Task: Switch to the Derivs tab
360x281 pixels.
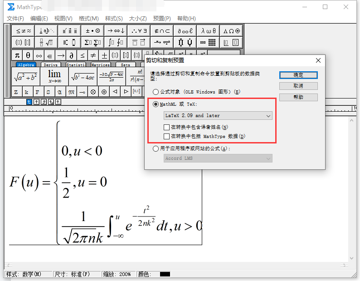Action: coord(50,65)
